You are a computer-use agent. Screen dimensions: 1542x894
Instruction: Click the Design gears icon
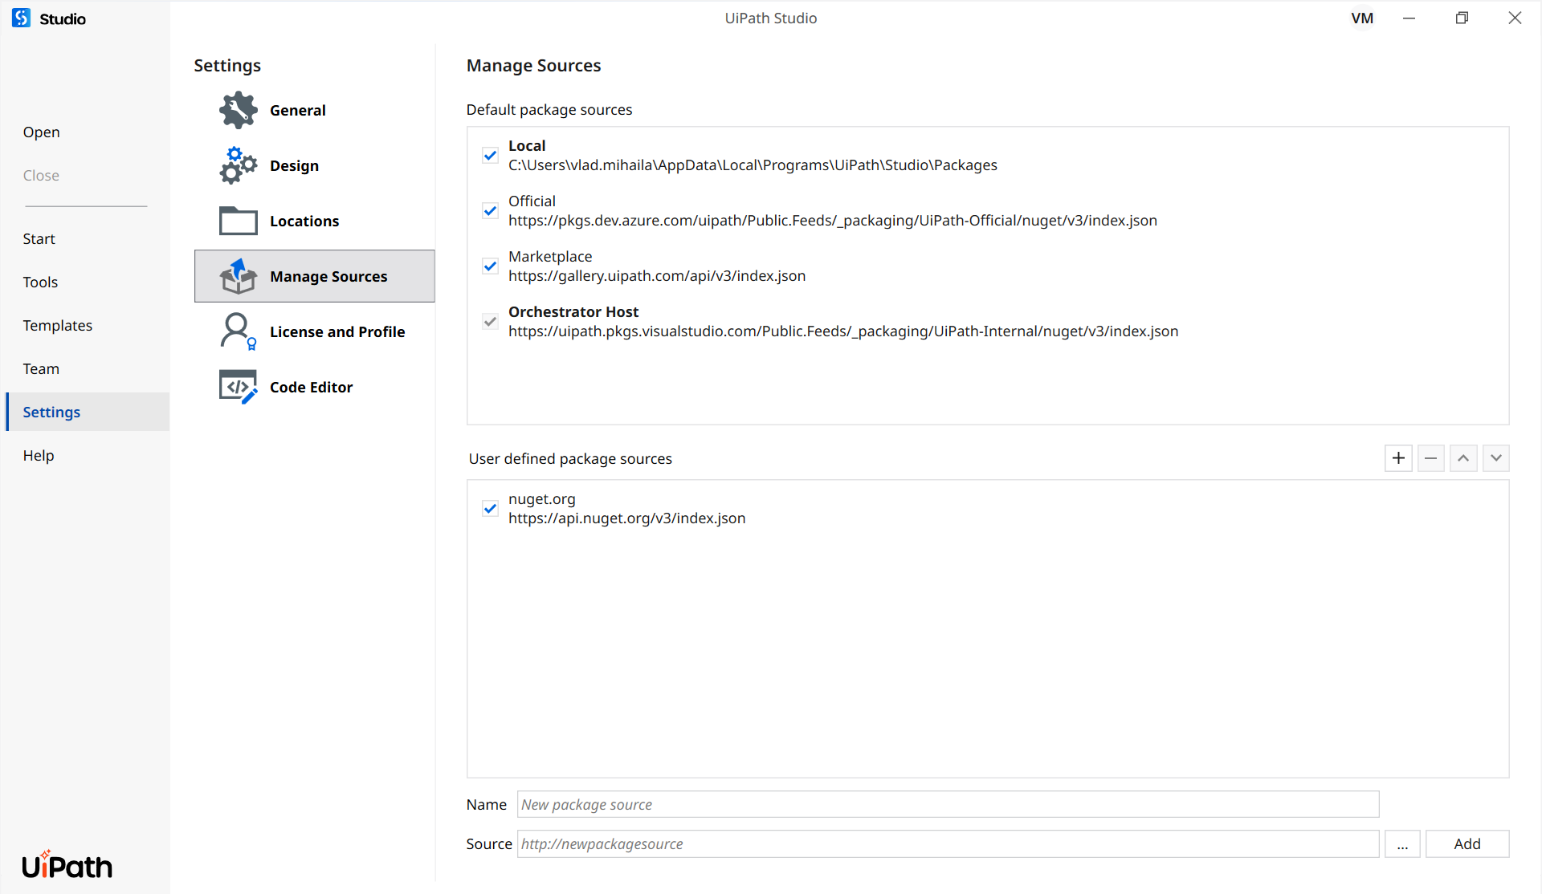(x=238, y=165)
